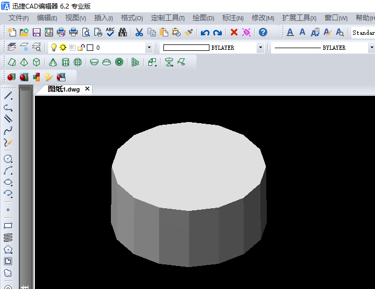Click the underlined A text tool
This screenshot has height=289, width=375.
coord(290,32)
